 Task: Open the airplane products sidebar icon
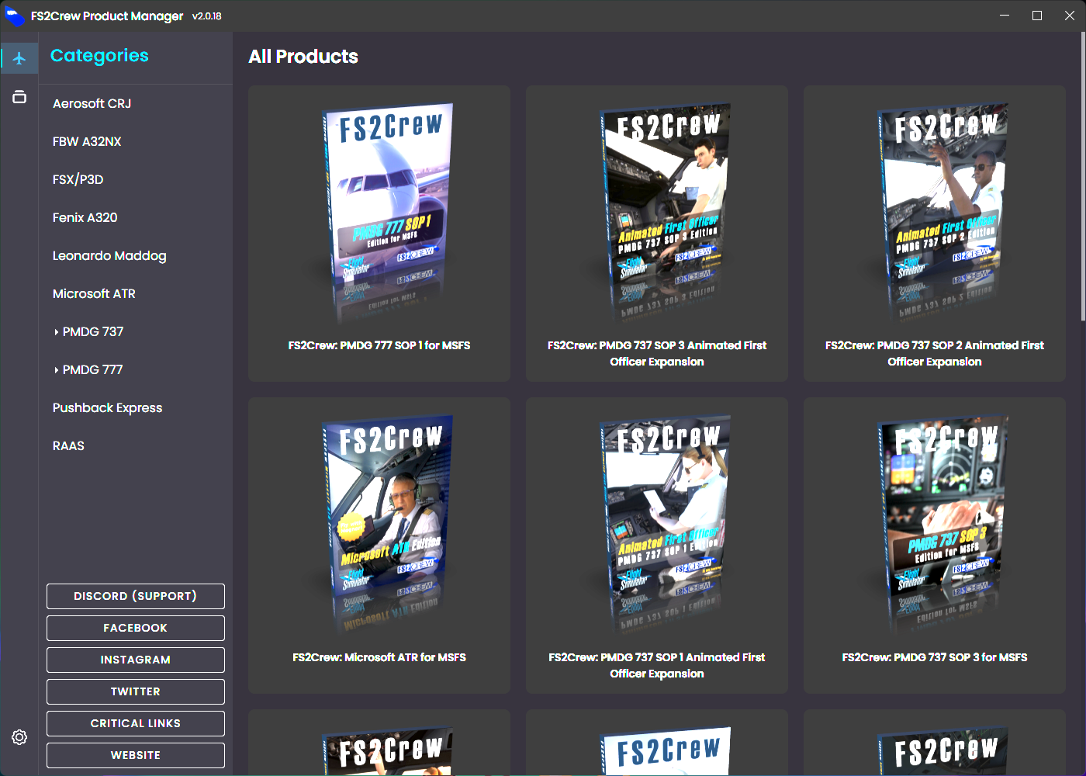pyautogui.click(x=19, y=58)
